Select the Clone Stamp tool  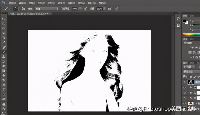click(x=4, y=57)
